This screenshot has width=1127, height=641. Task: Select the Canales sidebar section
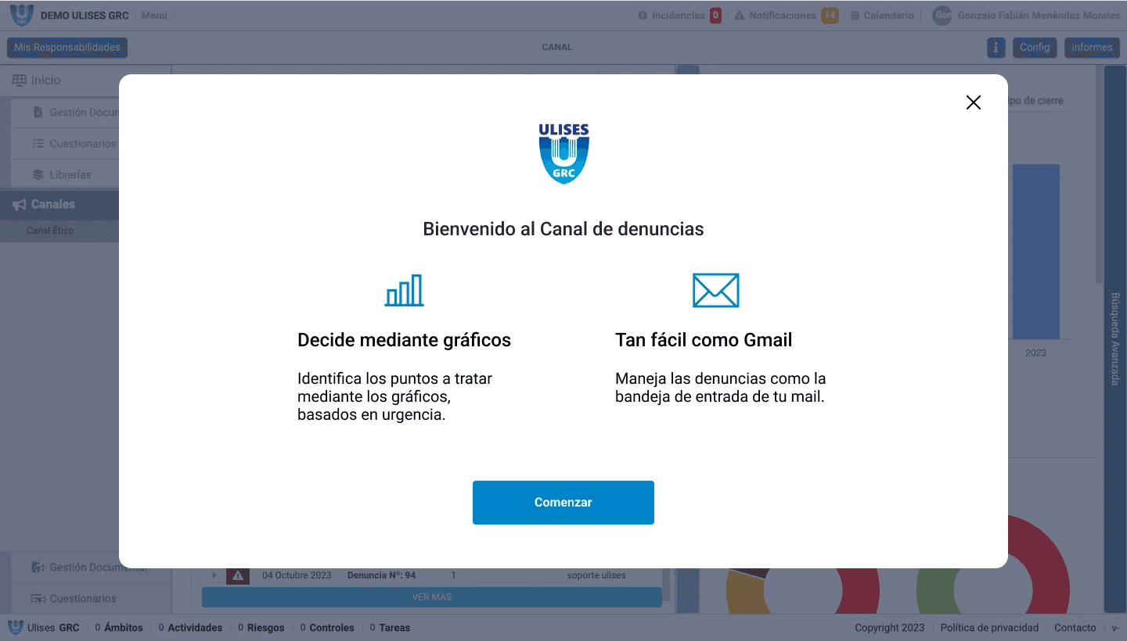(59, 205)
